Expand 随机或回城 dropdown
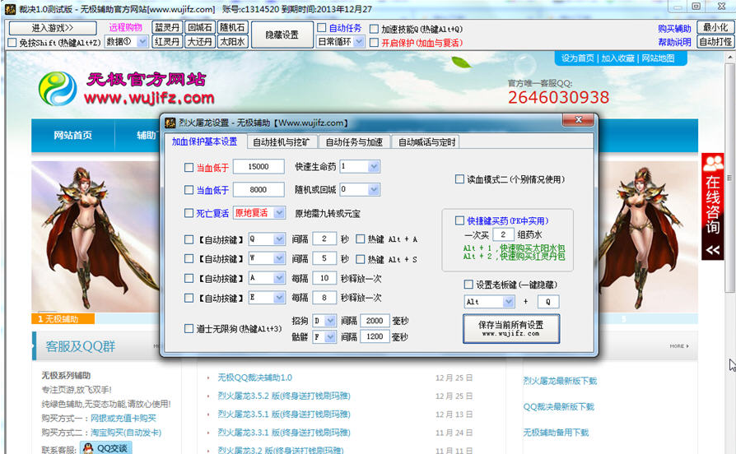The height and width of the screenshot is (454, 736). click(374, 189)
